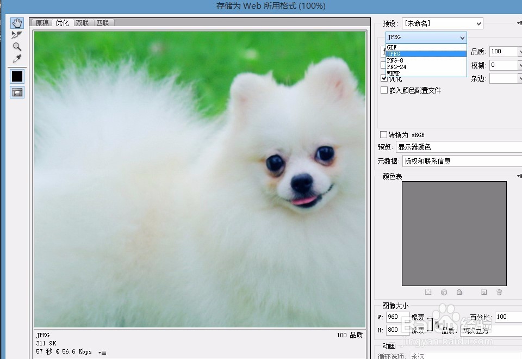Enable 转换为 sRGB checkbox
The width and height of the screenshot is (522, 359).
[x=383, y=134]
